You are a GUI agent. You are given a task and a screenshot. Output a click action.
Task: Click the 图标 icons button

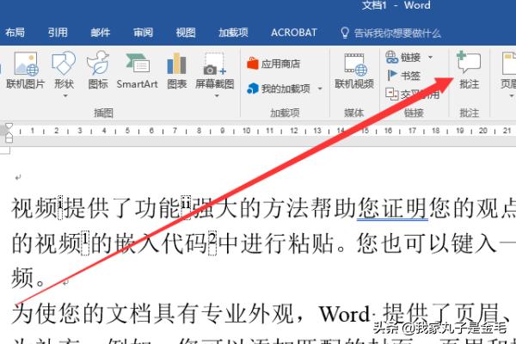(98, 71)
